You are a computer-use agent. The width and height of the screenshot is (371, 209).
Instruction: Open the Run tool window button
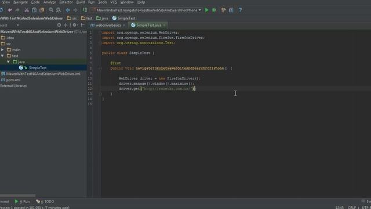tap(23, 201)
